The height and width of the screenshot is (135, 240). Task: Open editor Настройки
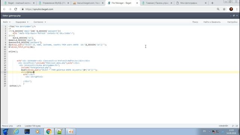(x=232, y=22)
